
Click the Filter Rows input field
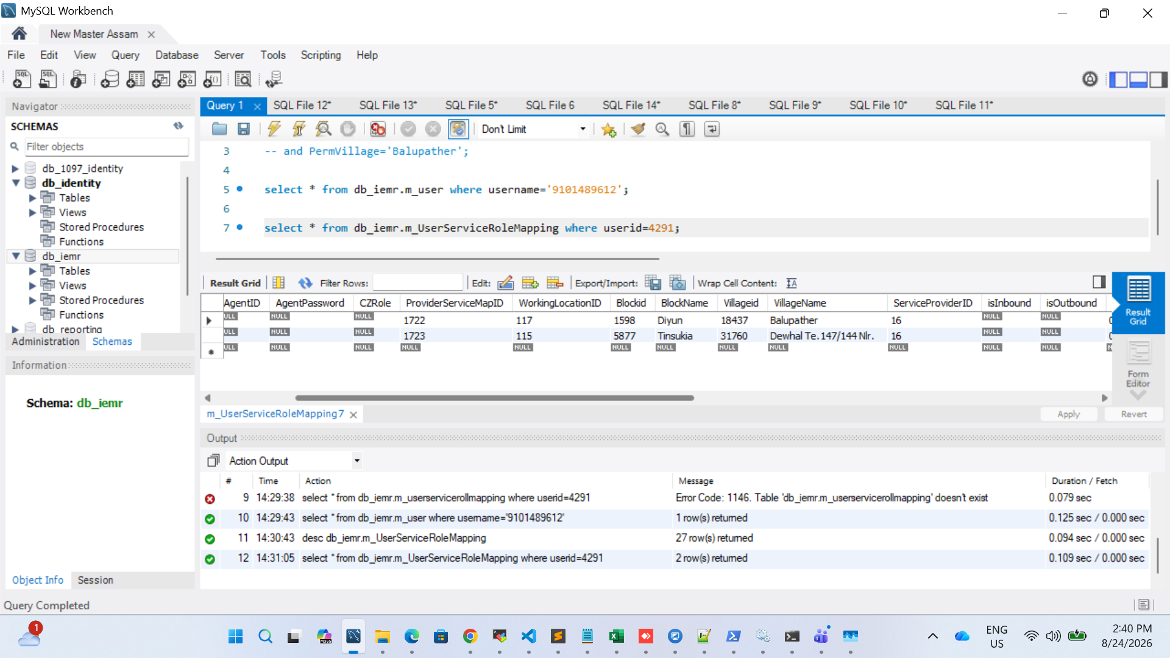pyautogui.click(x=417, y=283)
